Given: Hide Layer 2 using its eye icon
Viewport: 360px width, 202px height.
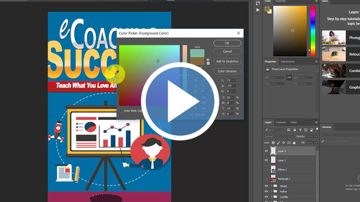Looking at the screenshot, I should point(266,151).
